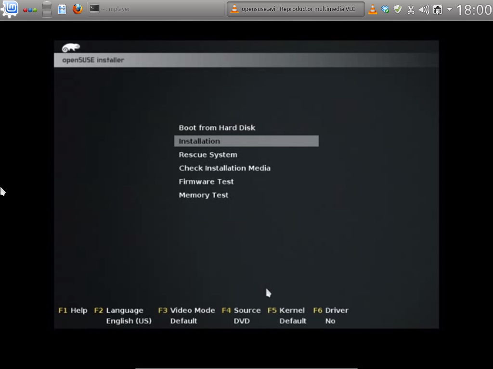Click the green shield update tray icon

(x=398, y=10)
